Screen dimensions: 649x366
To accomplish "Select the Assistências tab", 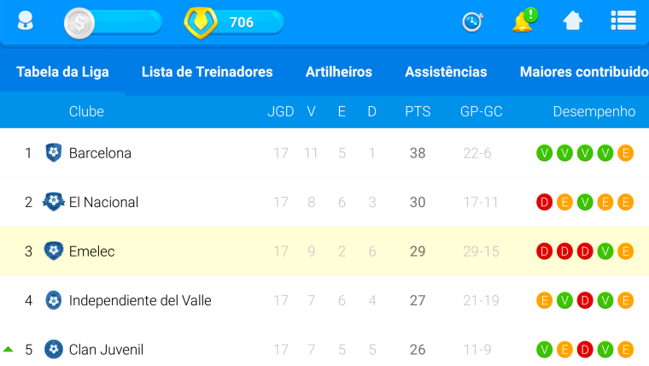I will (446, 72).
